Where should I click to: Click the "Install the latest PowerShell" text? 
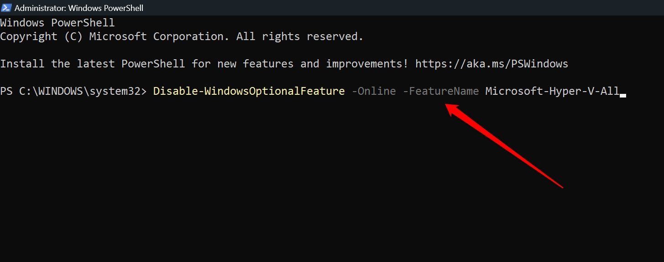[93, 64]
